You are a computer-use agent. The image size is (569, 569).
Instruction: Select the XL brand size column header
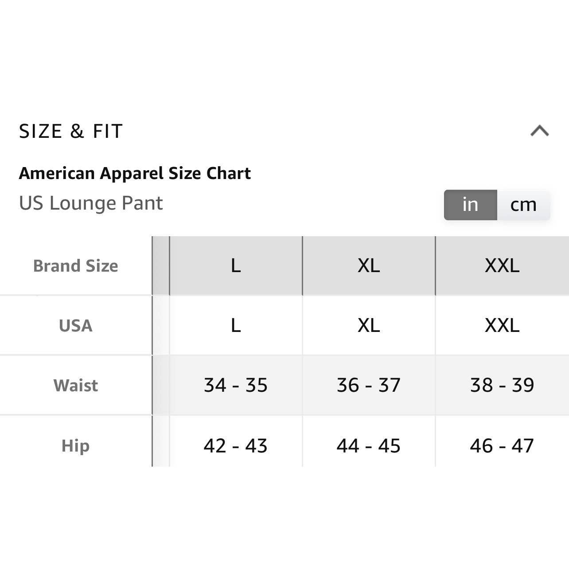(369, 266)
